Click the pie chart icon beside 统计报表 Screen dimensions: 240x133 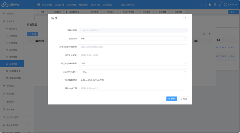point(4,110)
